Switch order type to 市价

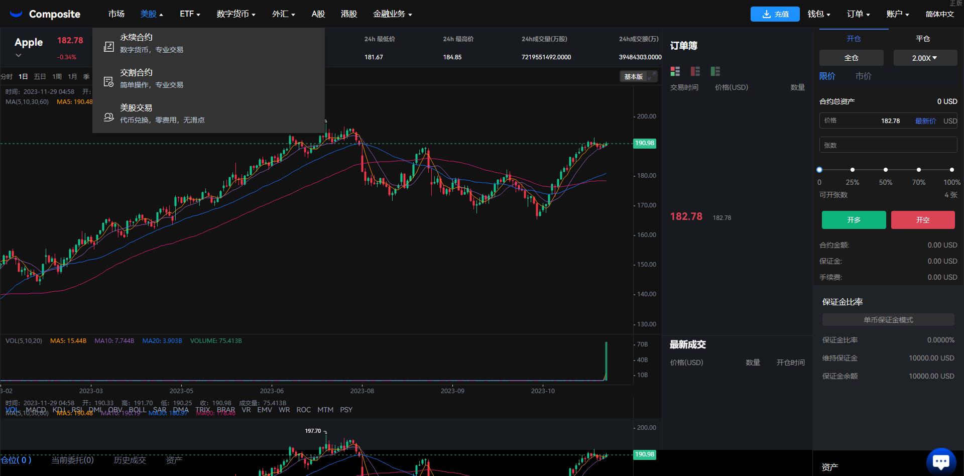pos(864,76)
